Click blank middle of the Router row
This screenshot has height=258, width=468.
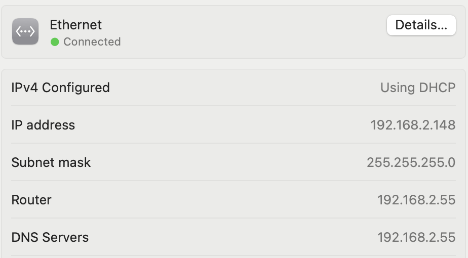tap(214, 200)
